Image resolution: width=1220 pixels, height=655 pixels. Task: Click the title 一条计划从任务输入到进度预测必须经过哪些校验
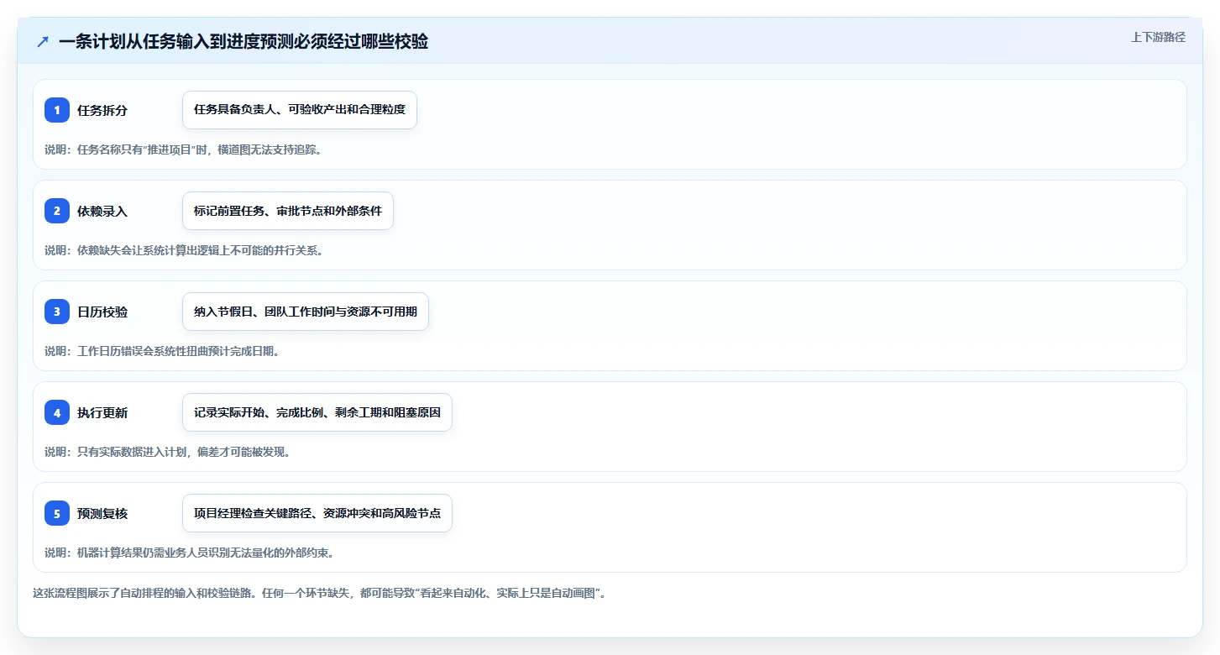coord(243,41)
